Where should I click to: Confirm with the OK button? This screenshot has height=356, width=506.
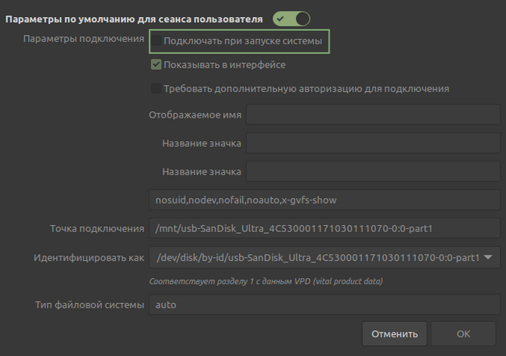(463, 333)
